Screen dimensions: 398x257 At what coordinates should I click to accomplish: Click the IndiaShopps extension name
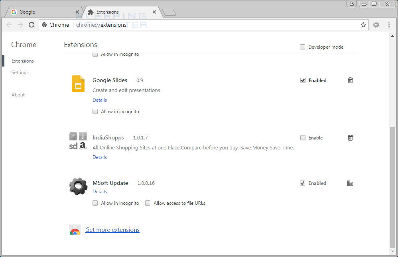point(108,138)
